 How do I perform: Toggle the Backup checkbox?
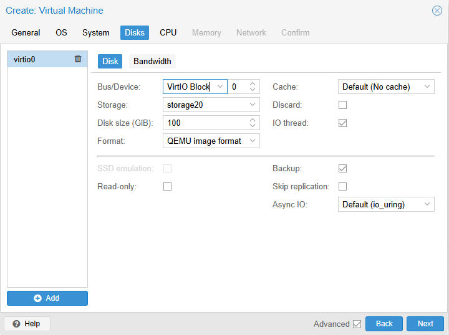tap(342, 169)
